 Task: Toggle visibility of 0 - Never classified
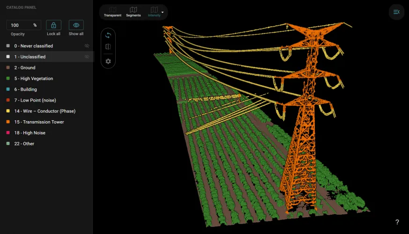click(87, 46)
